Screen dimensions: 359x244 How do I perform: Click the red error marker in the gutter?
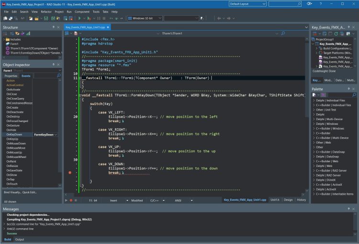pos(70,172)
